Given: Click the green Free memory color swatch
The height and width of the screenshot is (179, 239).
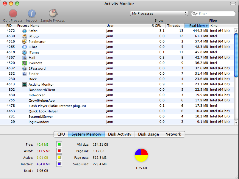Looking at the screenshot, I should [59, 144].
